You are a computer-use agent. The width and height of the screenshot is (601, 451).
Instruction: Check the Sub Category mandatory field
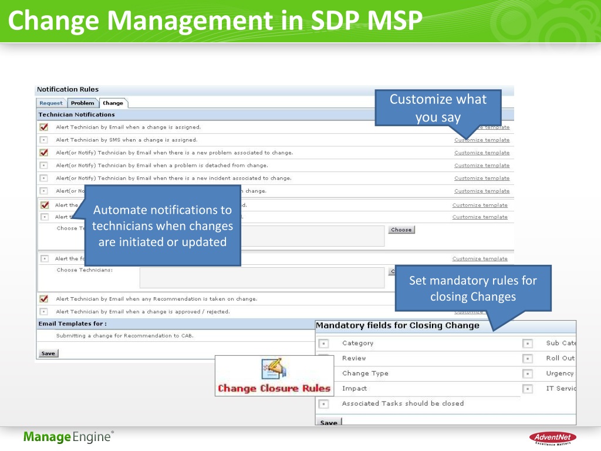click(x=528, y=343)
